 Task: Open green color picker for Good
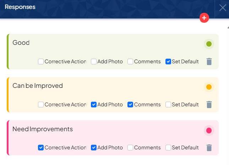click(209, 44)
